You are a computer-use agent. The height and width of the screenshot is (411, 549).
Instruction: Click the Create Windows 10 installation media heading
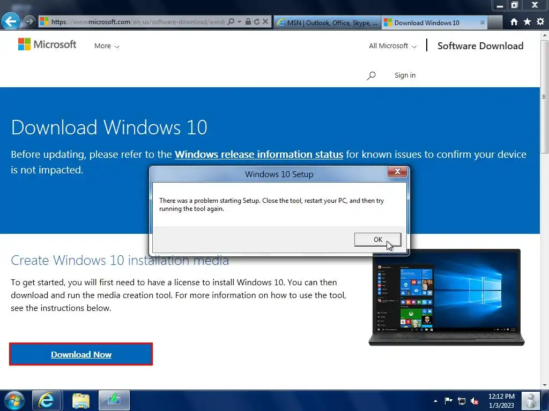[120, 261]
